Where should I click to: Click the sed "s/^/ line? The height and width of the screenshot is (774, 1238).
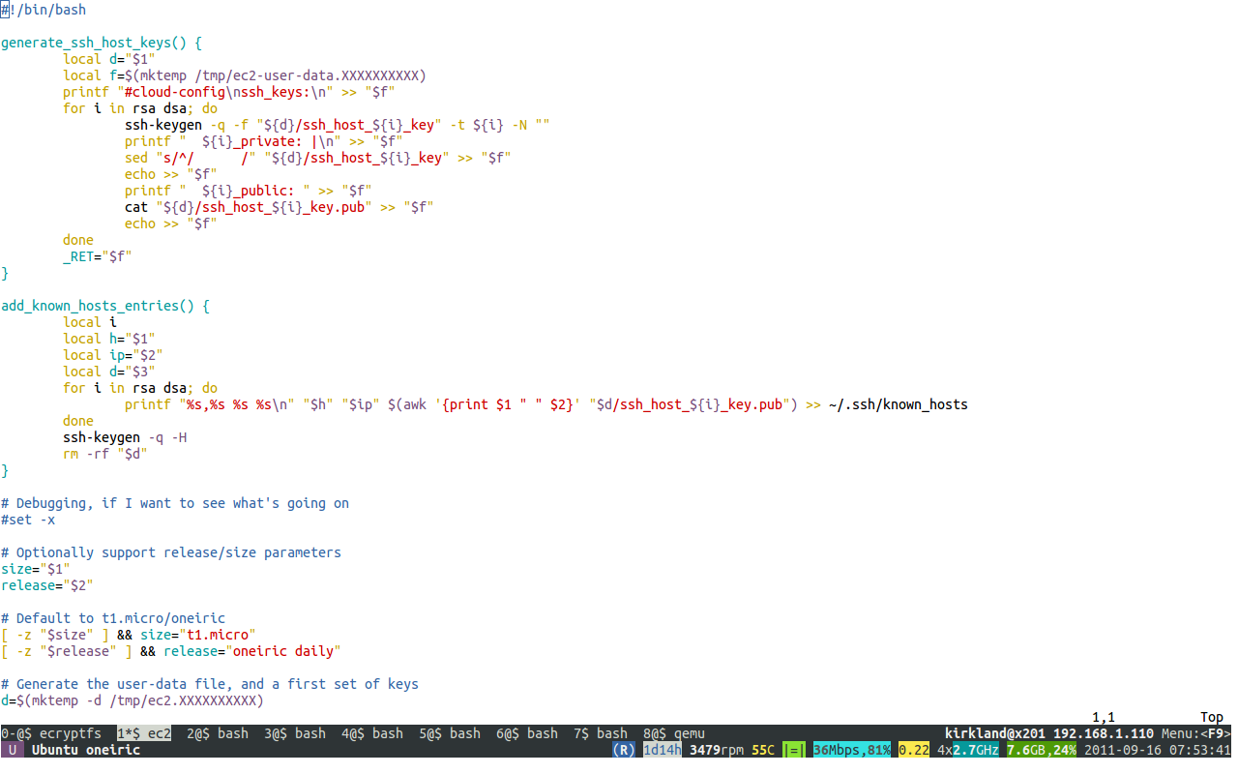[318, 158]
